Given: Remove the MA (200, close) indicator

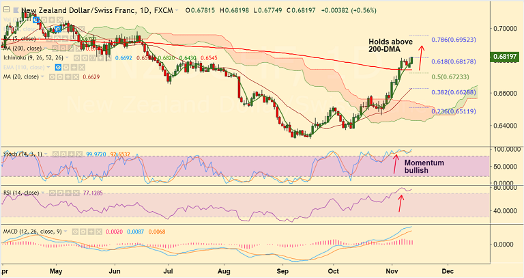Looking at the screenshot, I should click(x=78, y=48).
